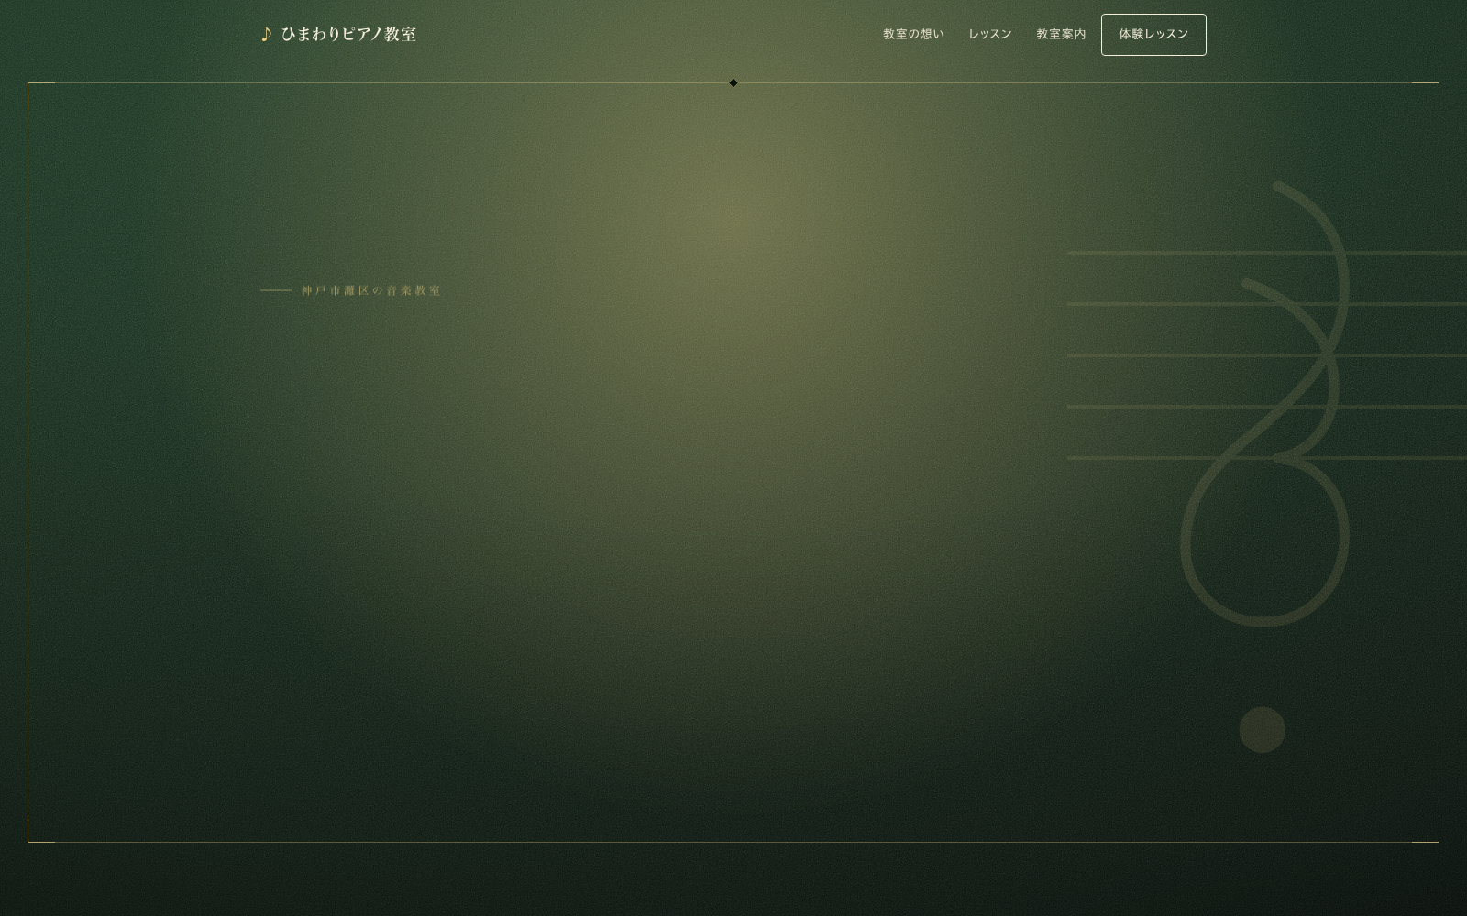Click the bottom line of the music staff
The height and width of the screenshot is (916, 1467).
click(x=1267, y=457)
